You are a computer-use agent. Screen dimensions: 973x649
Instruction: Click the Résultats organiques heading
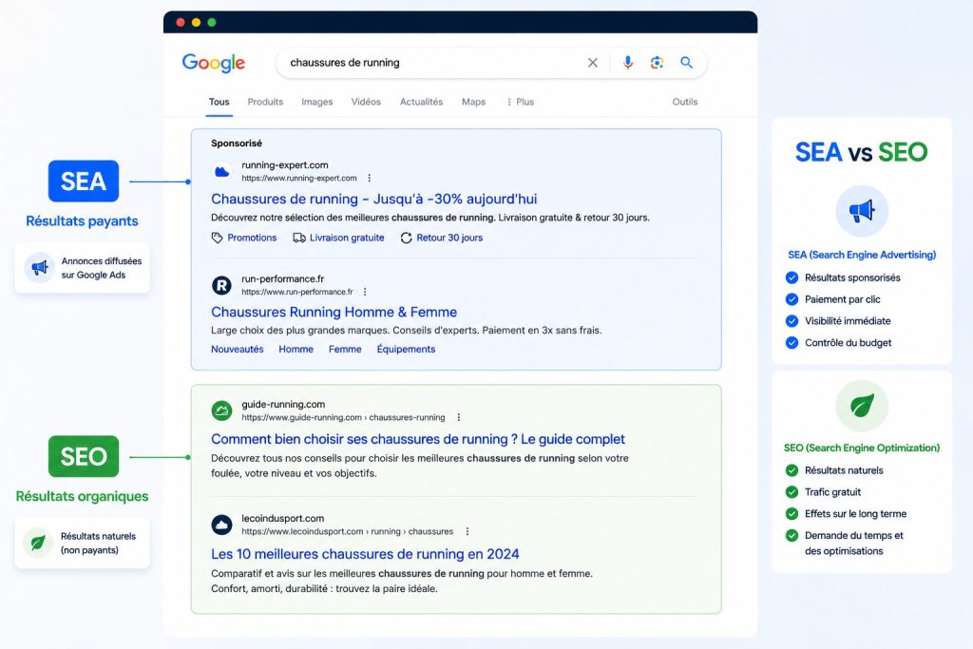[82, 496]
